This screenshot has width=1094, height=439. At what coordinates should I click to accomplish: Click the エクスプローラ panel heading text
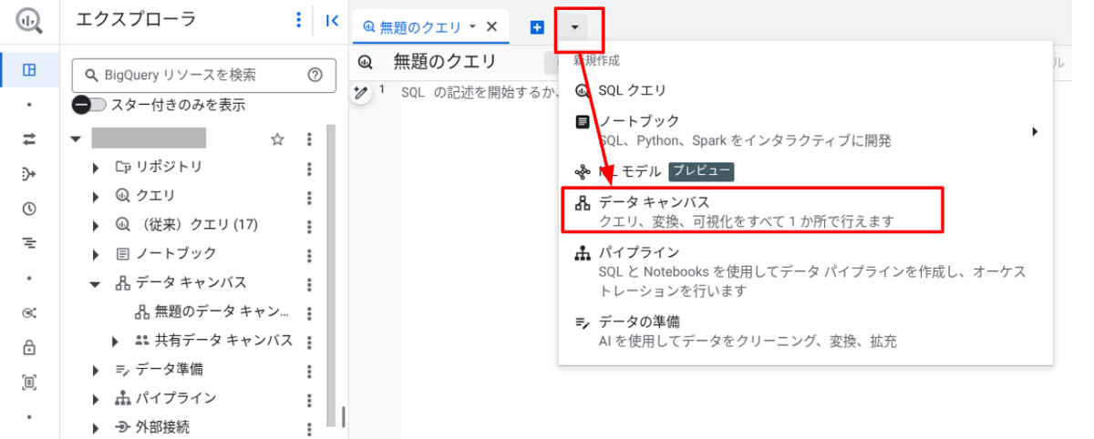click(135, 19)
